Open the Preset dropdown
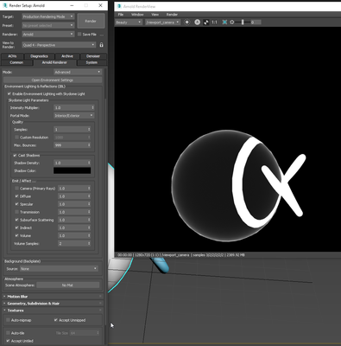The image size is (341, 346). (x=48, y=25)
